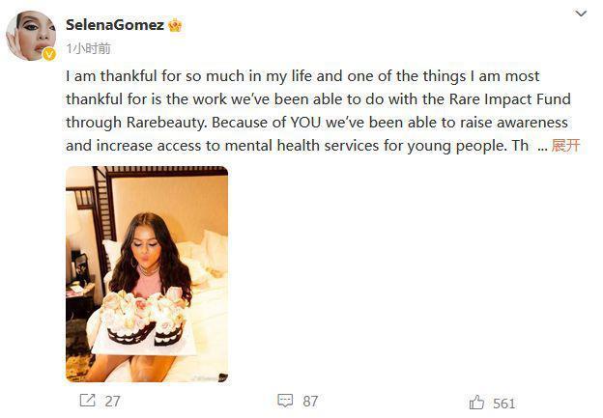Click the repost count 27
The height and width of the screenshot is (418, 603).
[x=112, y=401]
